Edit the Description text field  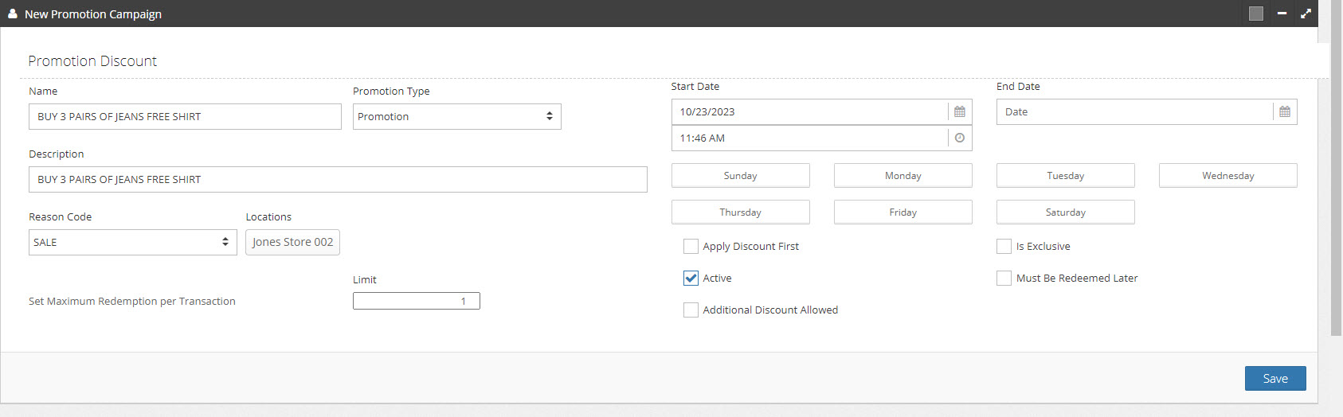[338, 180]
